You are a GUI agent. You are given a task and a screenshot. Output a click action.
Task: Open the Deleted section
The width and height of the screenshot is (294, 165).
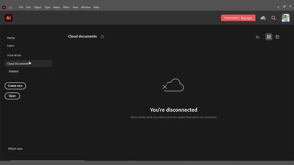(13, 71)
